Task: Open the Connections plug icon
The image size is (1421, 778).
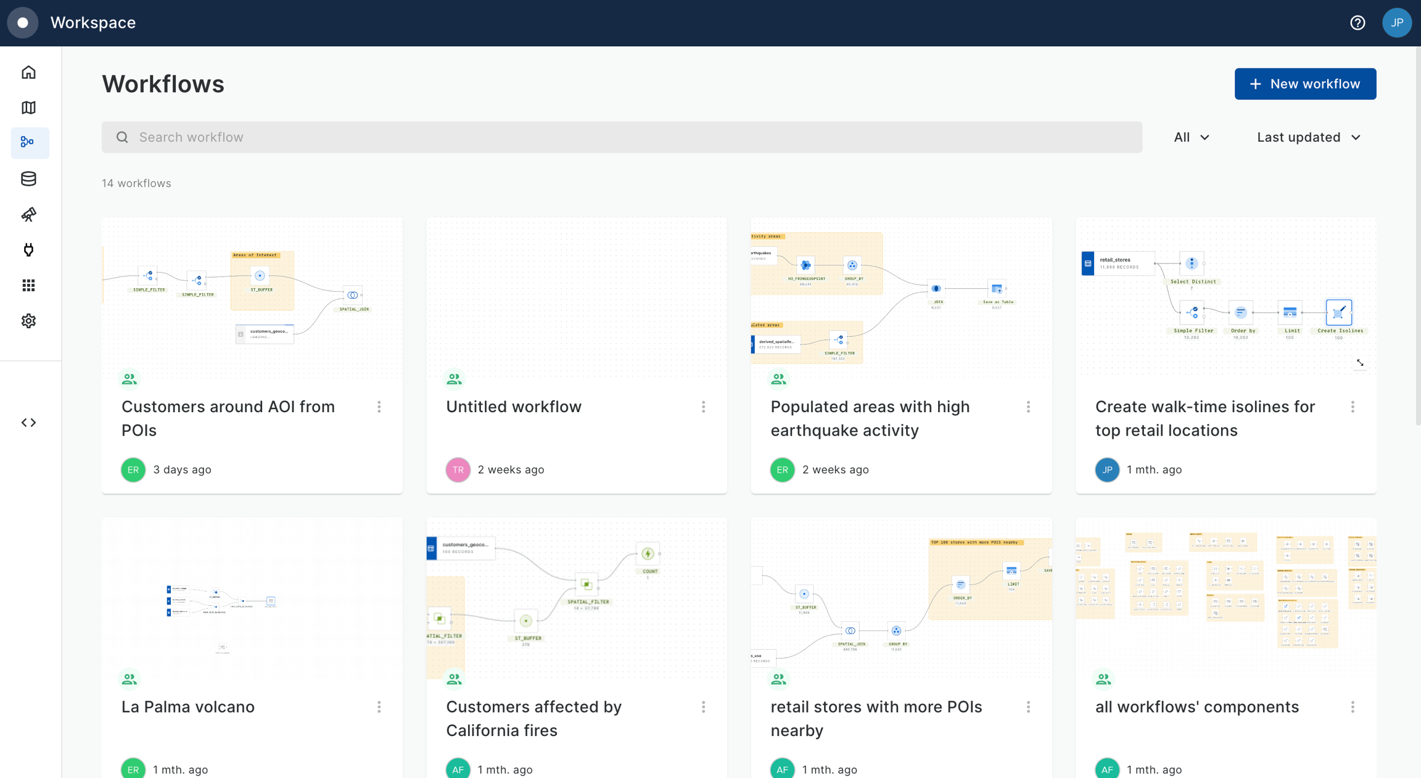Action: [28, 250]
